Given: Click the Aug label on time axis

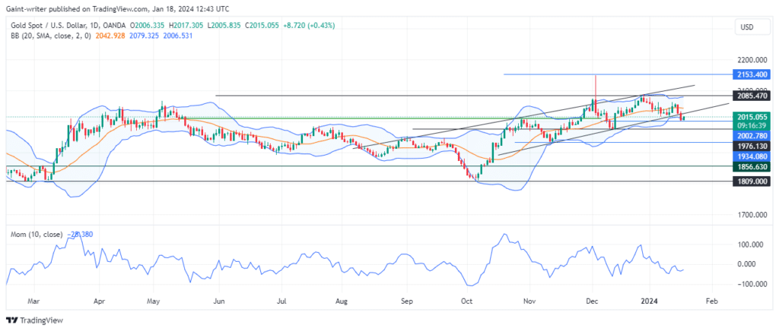Looking at the screenshot, I should [x=340, y=301].
